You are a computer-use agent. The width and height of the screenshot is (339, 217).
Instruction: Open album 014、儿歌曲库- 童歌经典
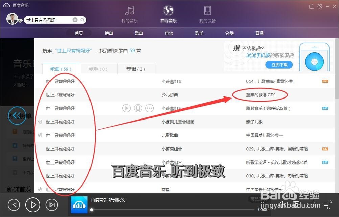pos(270,81)
